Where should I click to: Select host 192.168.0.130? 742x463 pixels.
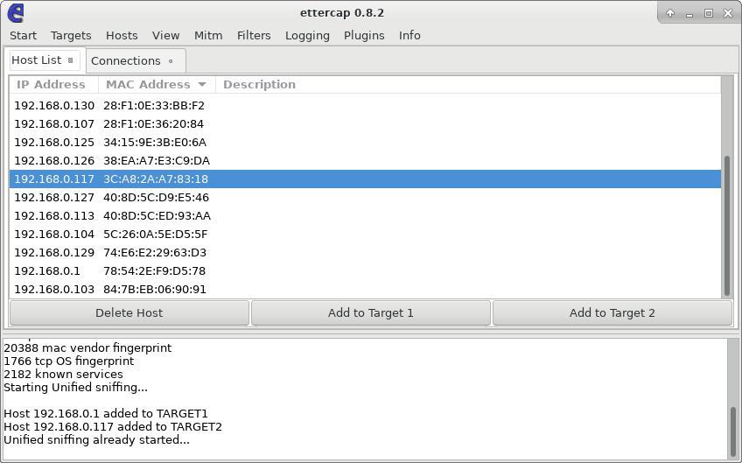(365, 106)
